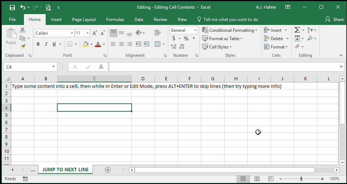Viewport: 347px width, 184px height.
Task: Toggle Align Left
Action: click(113, 44)
